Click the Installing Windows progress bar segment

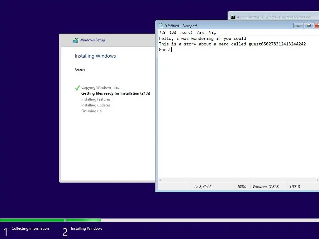[x=192, y=220]
